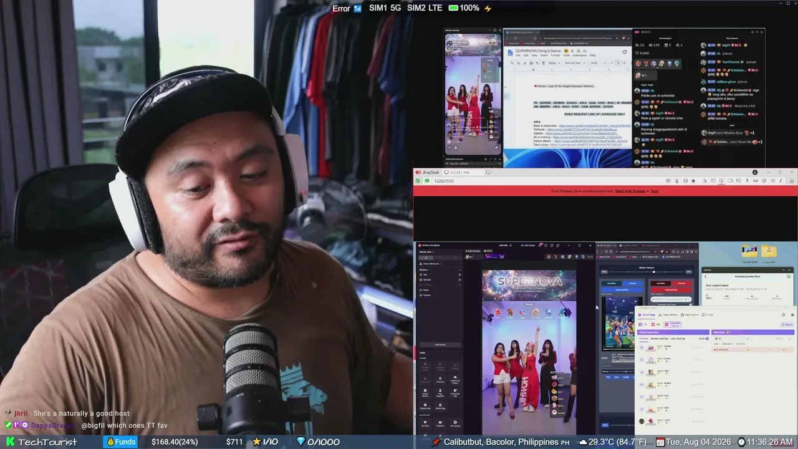This screenshot has width=798, height=449.
Task: Switch to the Team Setting tab
Action: [668, 315]
